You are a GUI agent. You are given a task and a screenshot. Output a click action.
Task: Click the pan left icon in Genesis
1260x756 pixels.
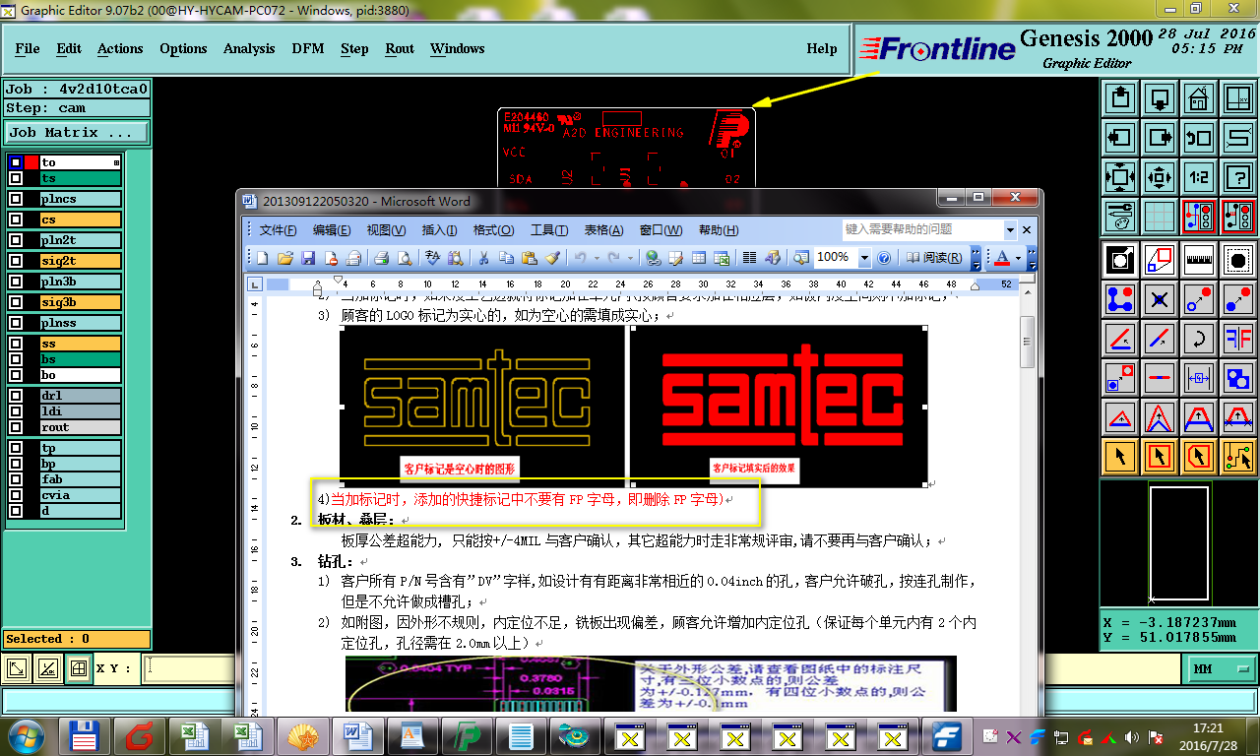tap(1120, 137)
